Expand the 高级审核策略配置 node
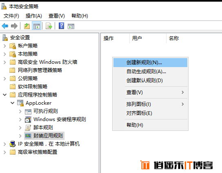Image resolution: width=222 pixels, height=173 pixels. click(x=4, y=152)
